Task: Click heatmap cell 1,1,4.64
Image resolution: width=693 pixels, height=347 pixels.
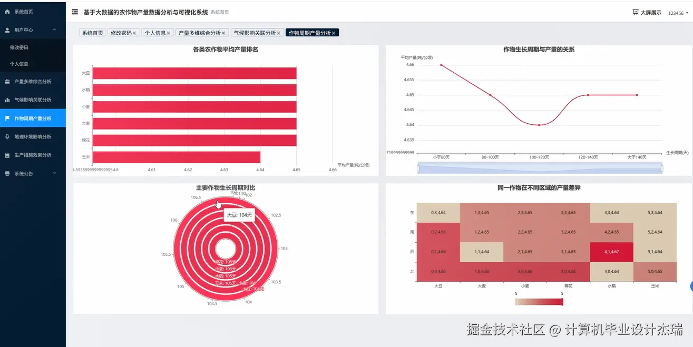Action: click(481, 252)
